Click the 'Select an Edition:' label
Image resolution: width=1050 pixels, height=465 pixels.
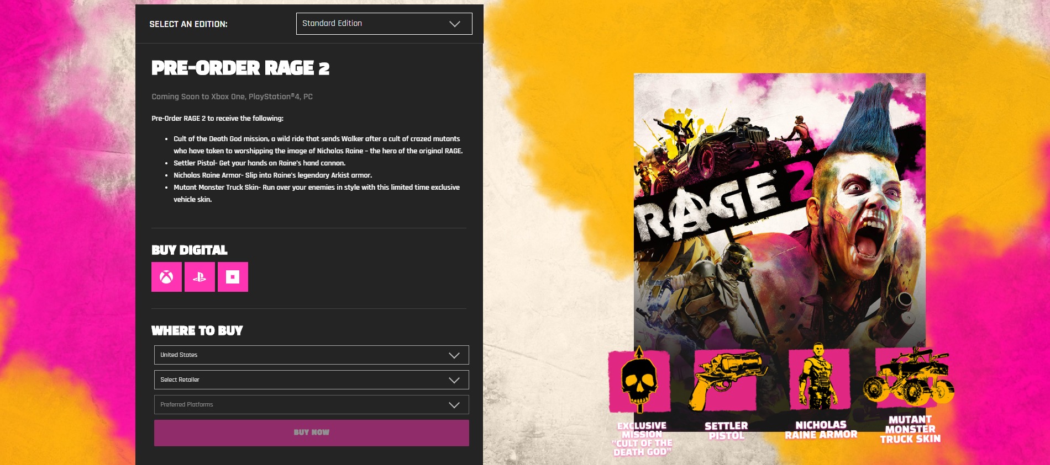188,24
